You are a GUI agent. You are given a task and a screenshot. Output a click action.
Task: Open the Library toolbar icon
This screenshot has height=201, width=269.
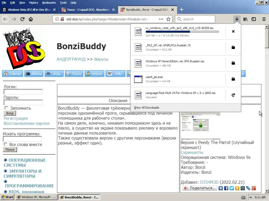245,19
